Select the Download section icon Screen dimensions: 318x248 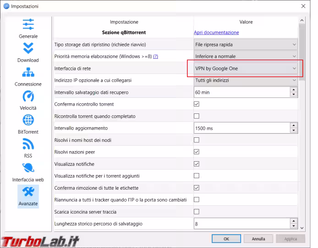[28, 48]
